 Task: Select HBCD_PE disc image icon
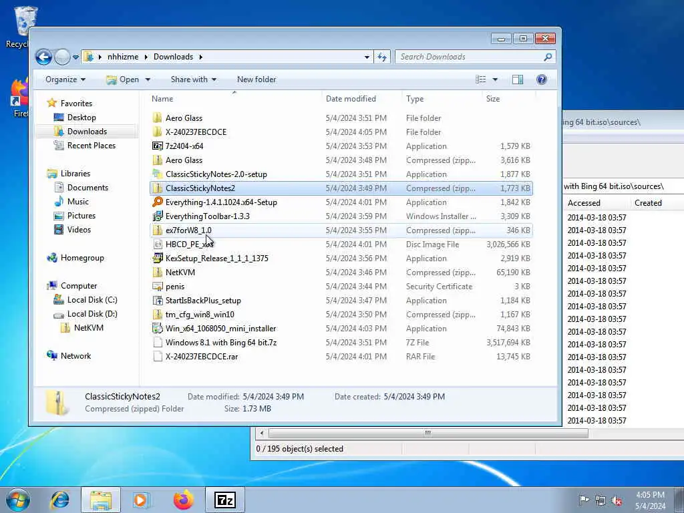pyautogui.click(x=158, y=244)
